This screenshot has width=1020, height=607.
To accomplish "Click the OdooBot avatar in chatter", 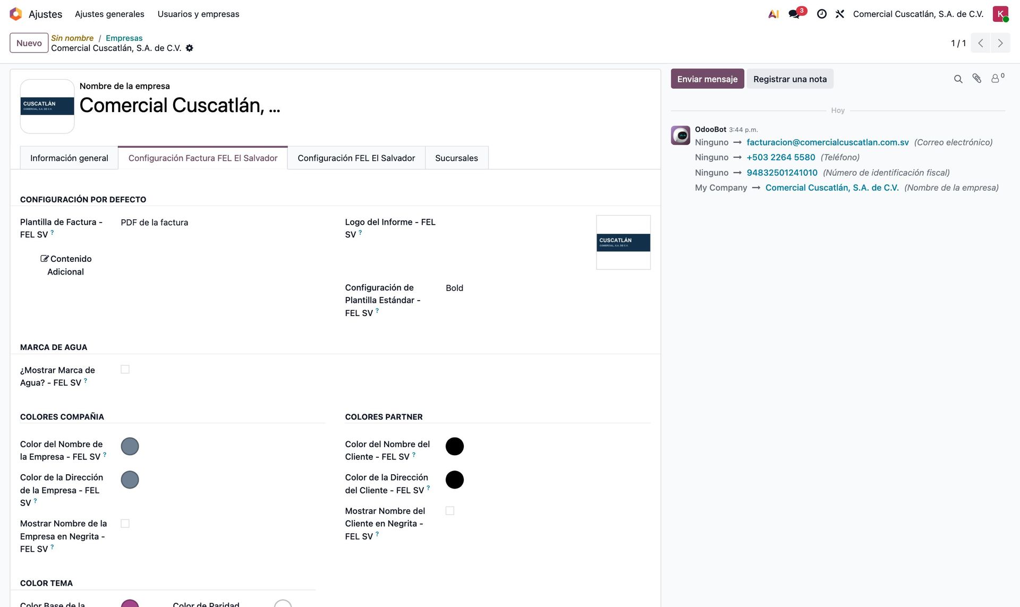I will point(681,135).
